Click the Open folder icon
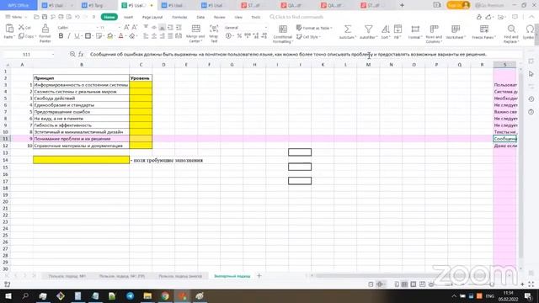Screen dimensions: 539x303 [x=36, y=17]
